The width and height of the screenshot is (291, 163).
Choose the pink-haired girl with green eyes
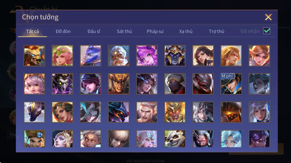[x=34, y=84]
